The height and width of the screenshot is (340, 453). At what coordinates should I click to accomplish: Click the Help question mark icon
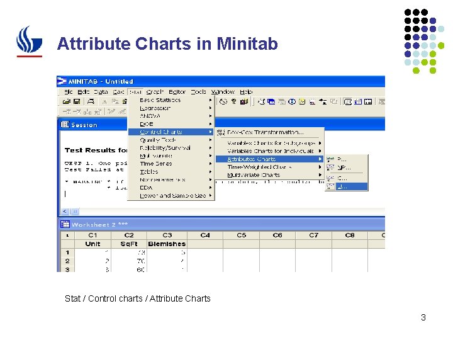(233, 101)
